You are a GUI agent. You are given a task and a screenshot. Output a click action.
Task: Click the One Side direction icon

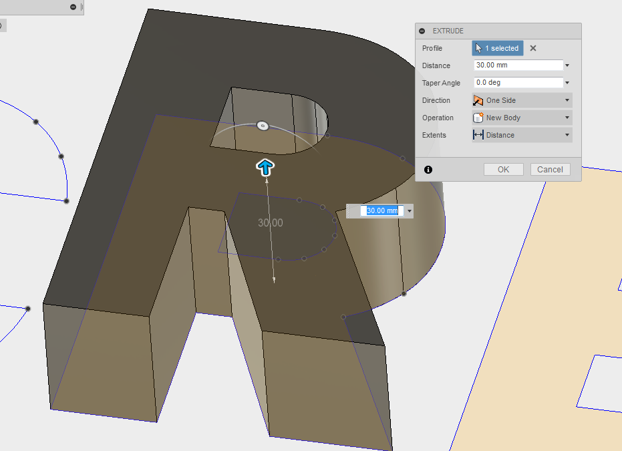point(478,100)
